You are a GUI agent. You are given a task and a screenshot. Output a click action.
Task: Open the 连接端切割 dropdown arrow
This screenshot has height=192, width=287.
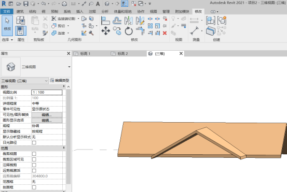(x=78, y=19)
